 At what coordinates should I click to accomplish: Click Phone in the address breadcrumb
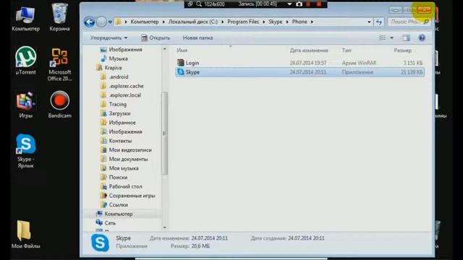click(x=300, y=22)
